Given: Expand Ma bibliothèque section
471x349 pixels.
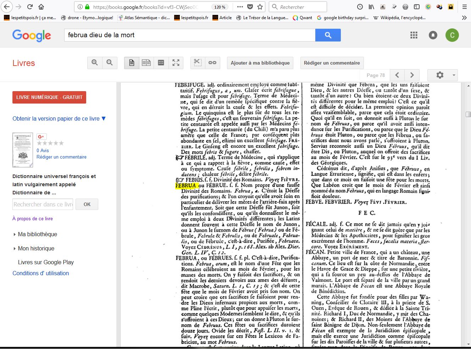Looking at the screenshot, I should point(37,234).
